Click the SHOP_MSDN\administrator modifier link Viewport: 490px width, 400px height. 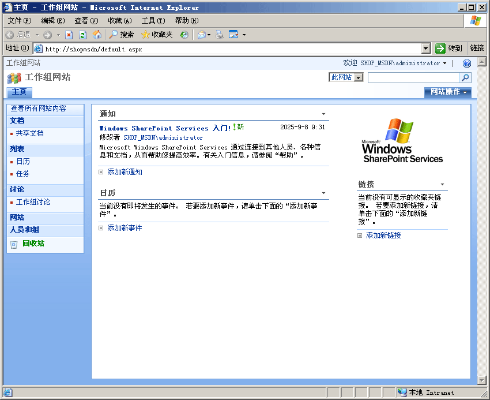(x=163, y=137)
